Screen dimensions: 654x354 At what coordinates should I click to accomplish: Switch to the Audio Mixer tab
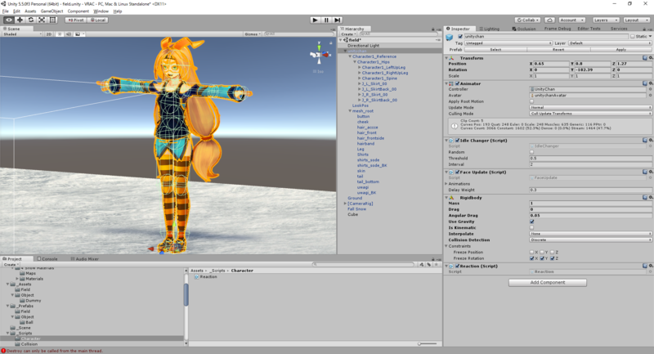coord(85,259)
